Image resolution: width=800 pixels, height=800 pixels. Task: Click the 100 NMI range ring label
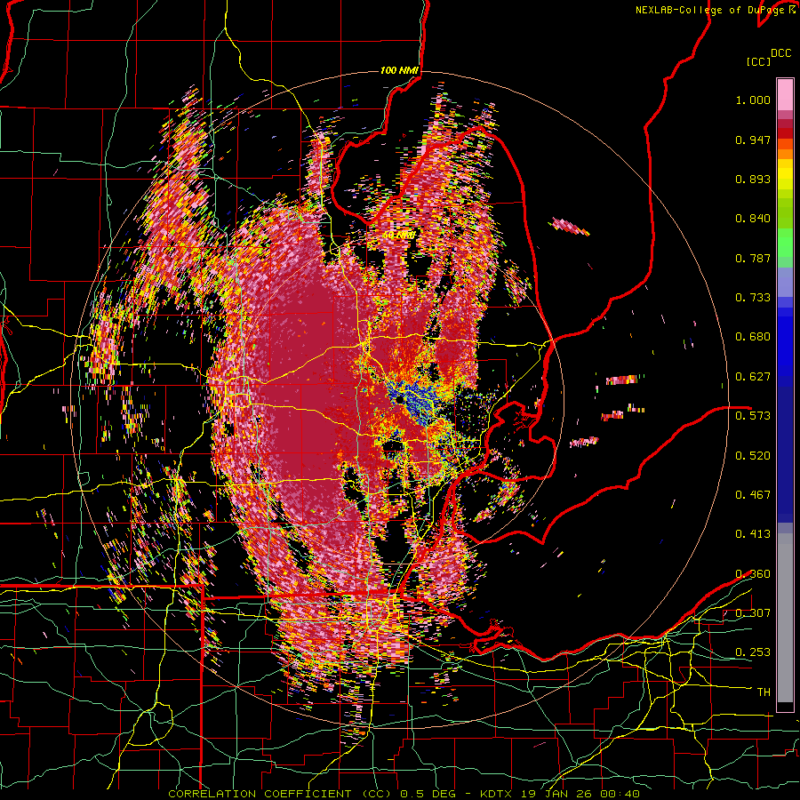point(399,70)
